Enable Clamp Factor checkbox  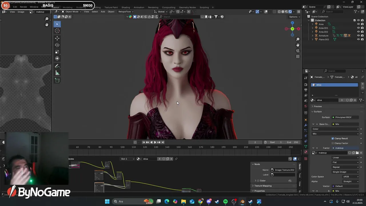tap(333, 143)
